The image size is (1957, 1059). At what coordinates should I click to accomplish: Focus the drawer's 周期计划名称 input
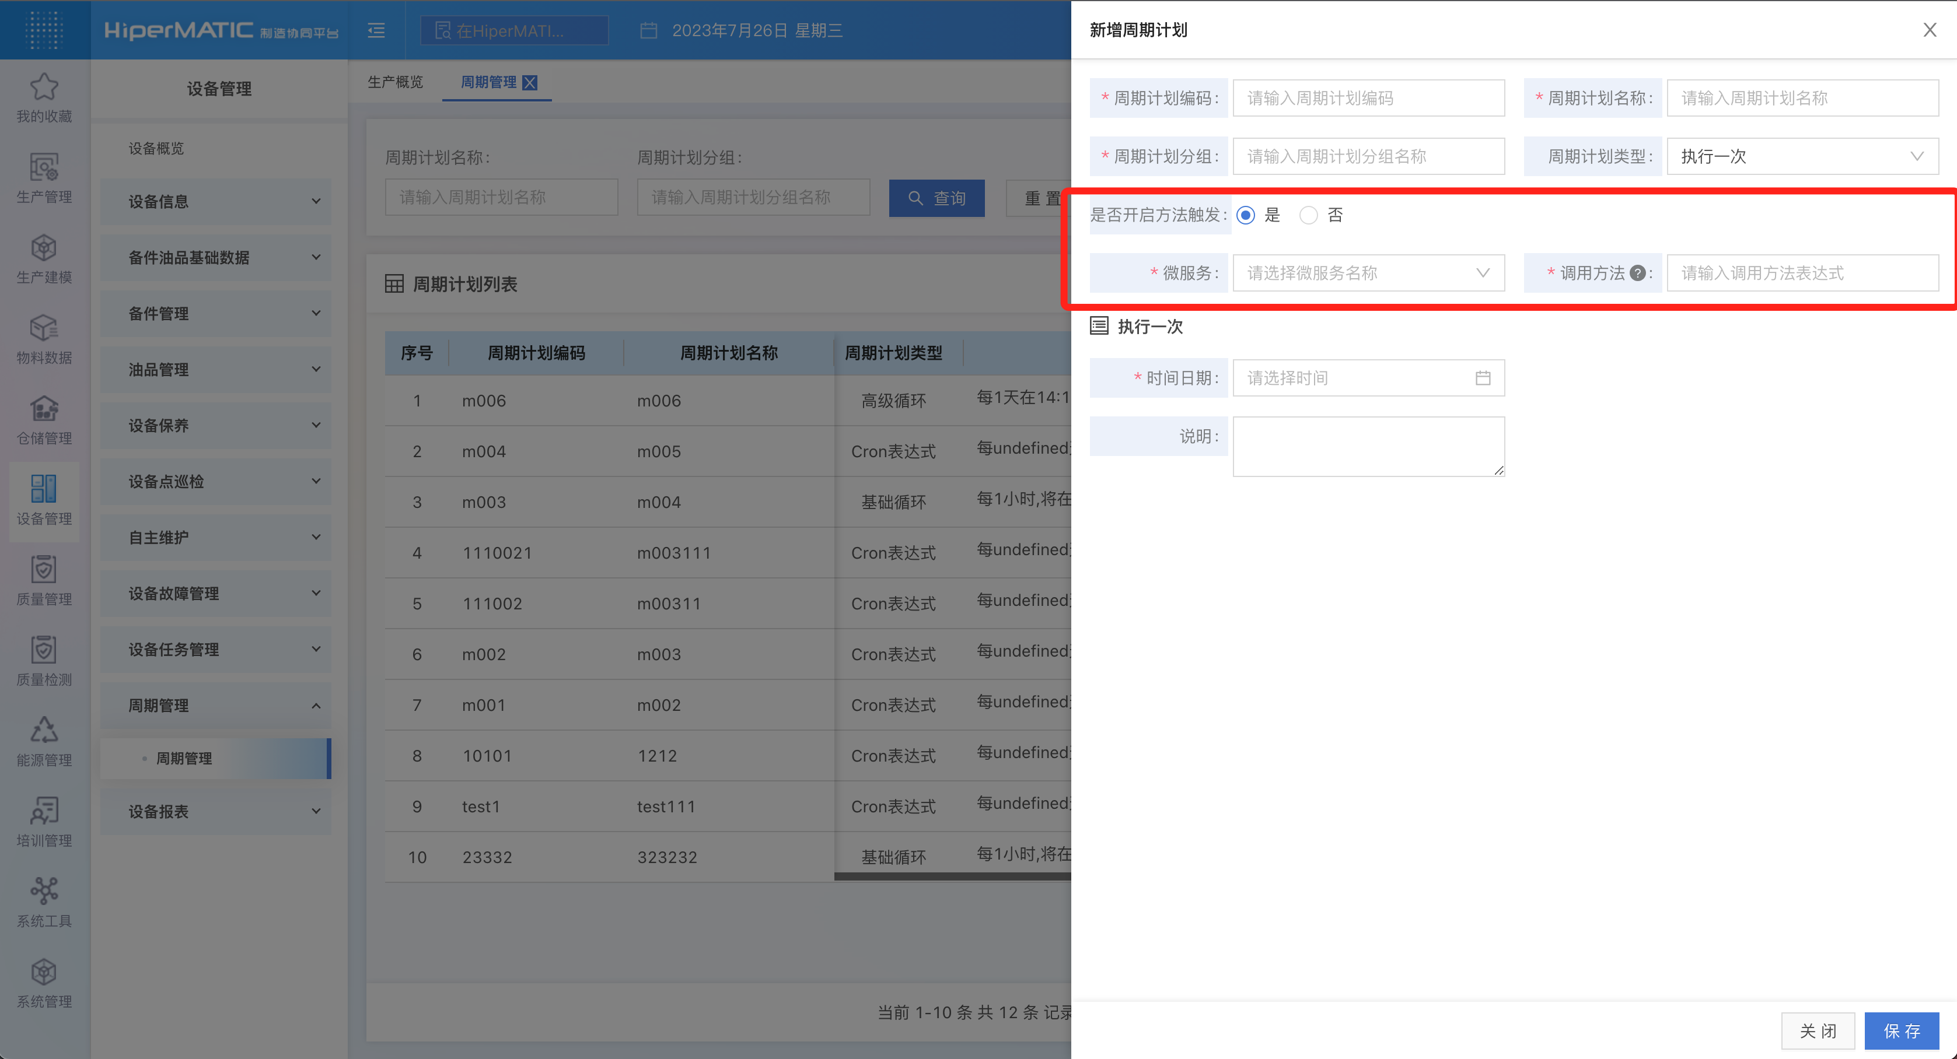click(x=1803, y=98)
